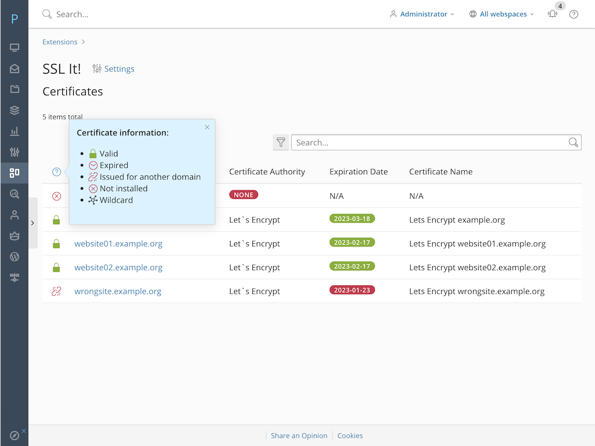Open the notifications bell with badge 4
Image resolution: width=595 pixels, height=446 pixels.
[553, 14]
